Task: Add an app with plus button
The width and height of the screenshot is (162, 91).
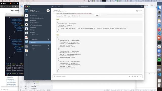Action: coord(48,49)
